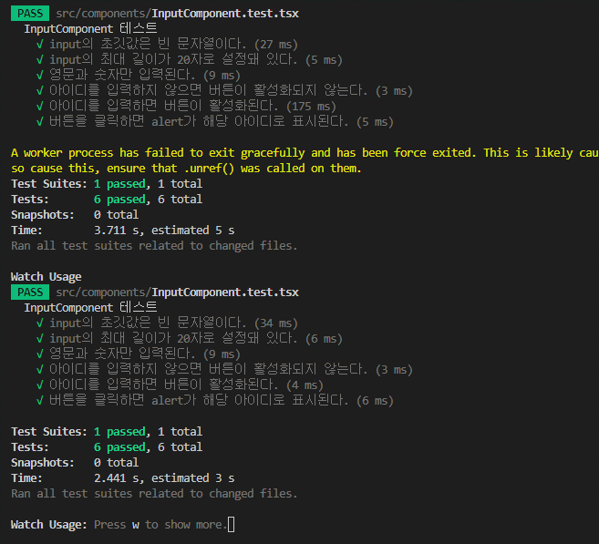Click the second "InputComponent 테스트" suite heading

tap(89, 307)
